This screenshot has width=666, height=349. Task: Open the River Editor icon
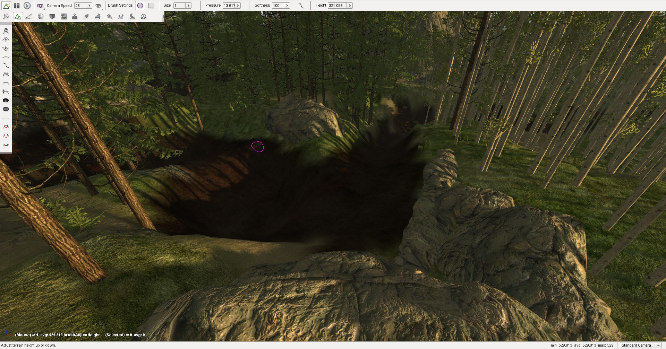tap(121, 16)
